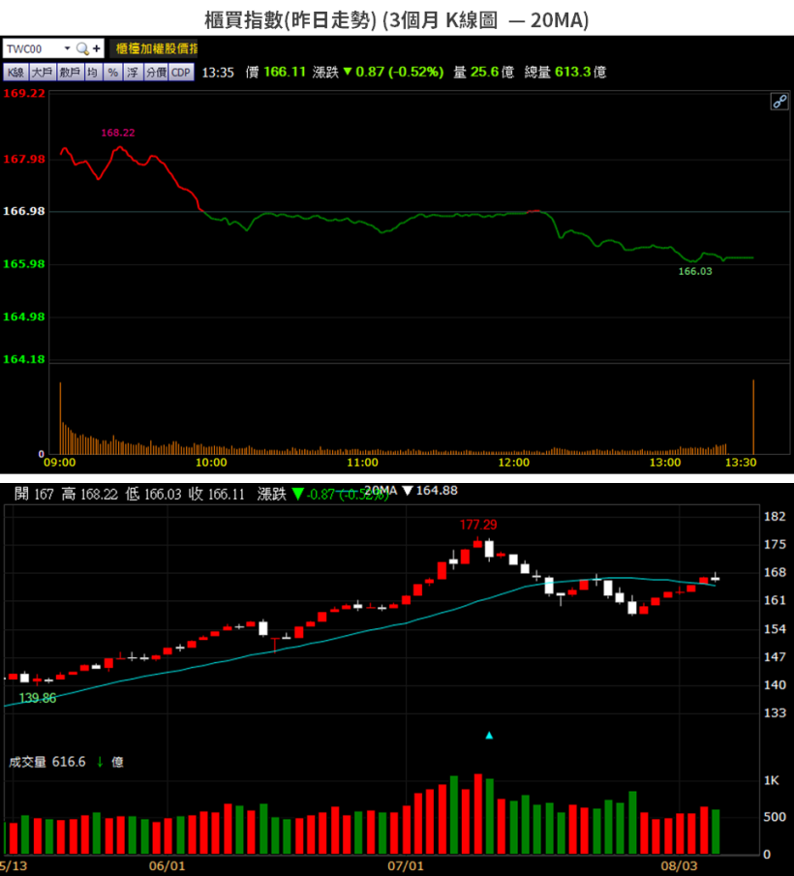Switch to the K線 chart button
Screen dimensions: 794x876
pos(15,73)
